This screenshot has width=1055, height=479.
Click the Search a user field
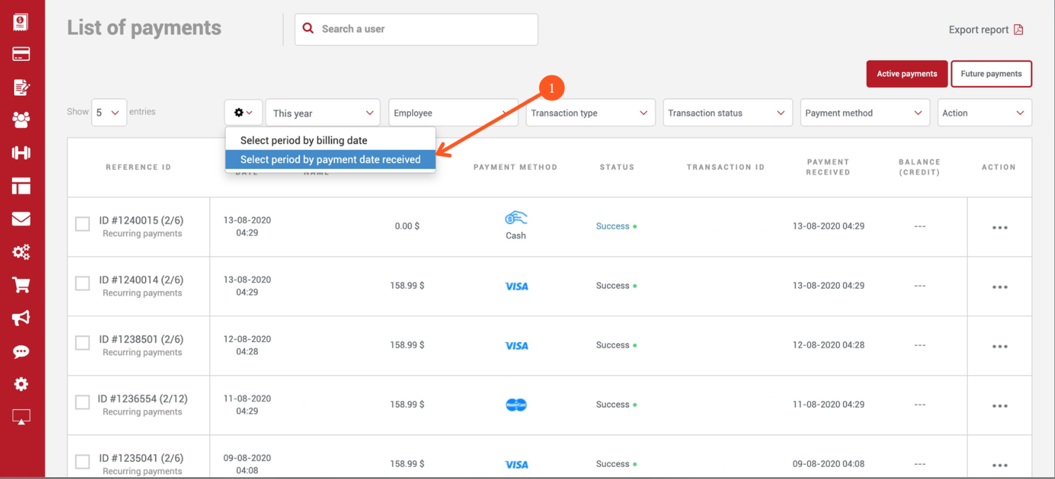(x=424, y=29)
